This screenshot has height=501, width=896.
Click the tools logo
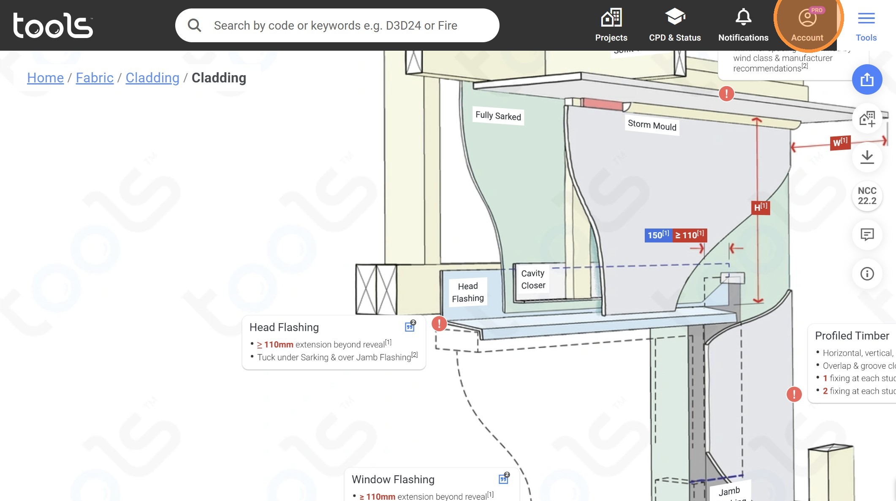[x=53, y=25]
